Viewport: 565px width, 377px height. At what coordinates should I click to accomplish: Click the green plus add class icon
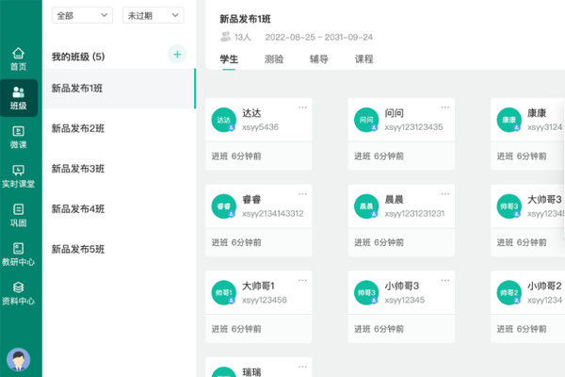[x=177, y=55]
